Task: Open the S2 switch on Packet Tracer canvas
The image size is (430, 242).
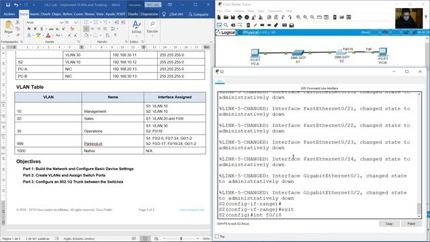Action: click(x=341, y=52)
